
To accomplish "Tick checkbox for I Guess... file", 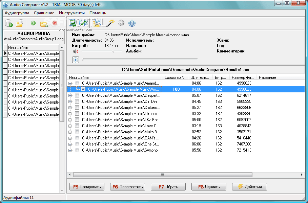I will pyautogui.click(x=77, y=114).
